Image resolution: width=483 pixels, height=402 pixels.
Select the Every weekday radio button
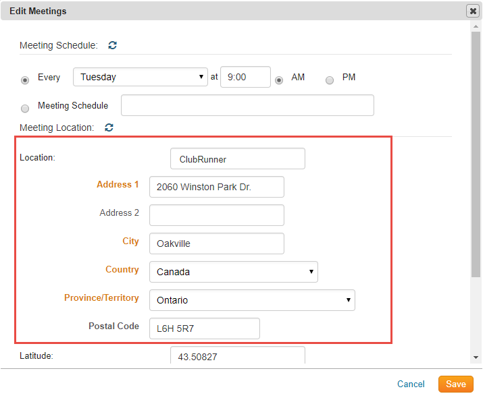[26, 80]
